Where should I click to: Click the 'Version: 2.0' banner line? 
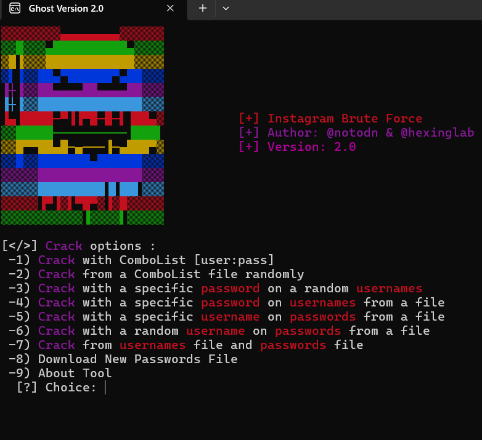coord(298,146)
